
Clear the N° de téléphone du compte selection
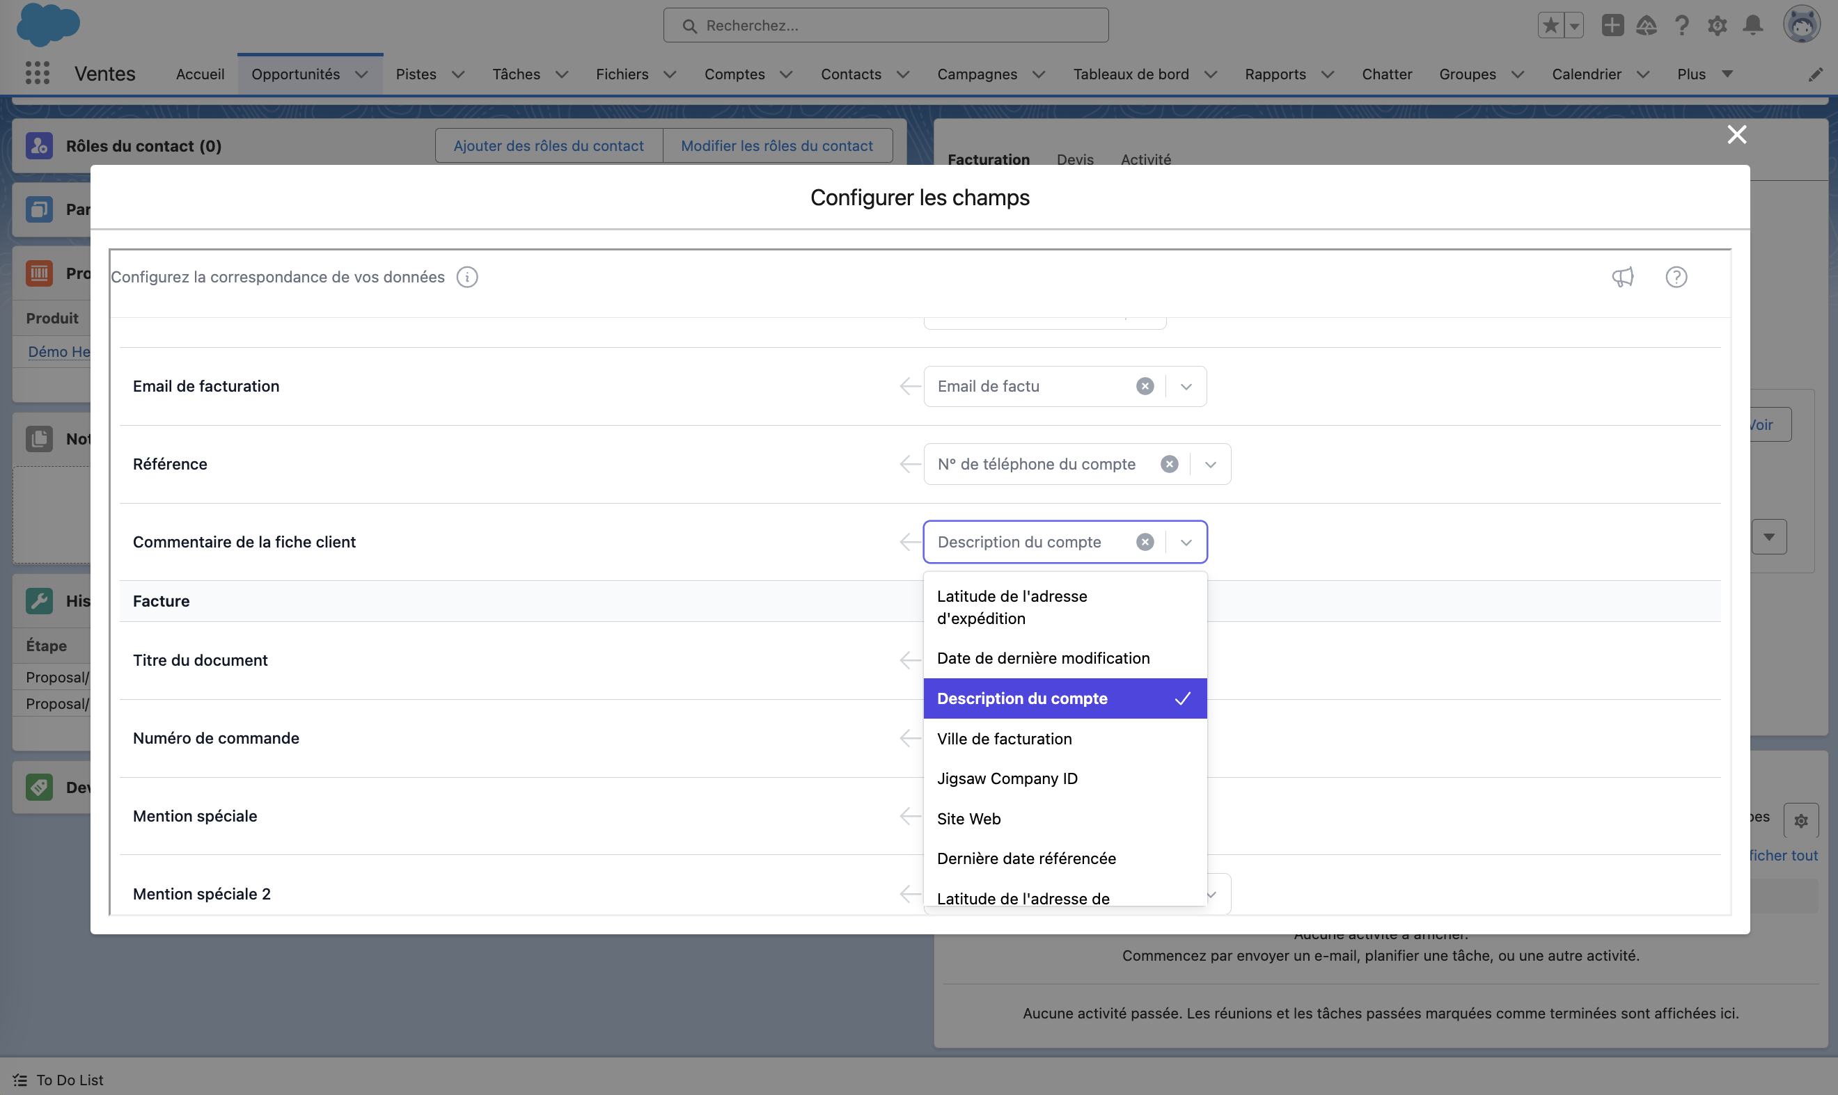coord(1169,464)
